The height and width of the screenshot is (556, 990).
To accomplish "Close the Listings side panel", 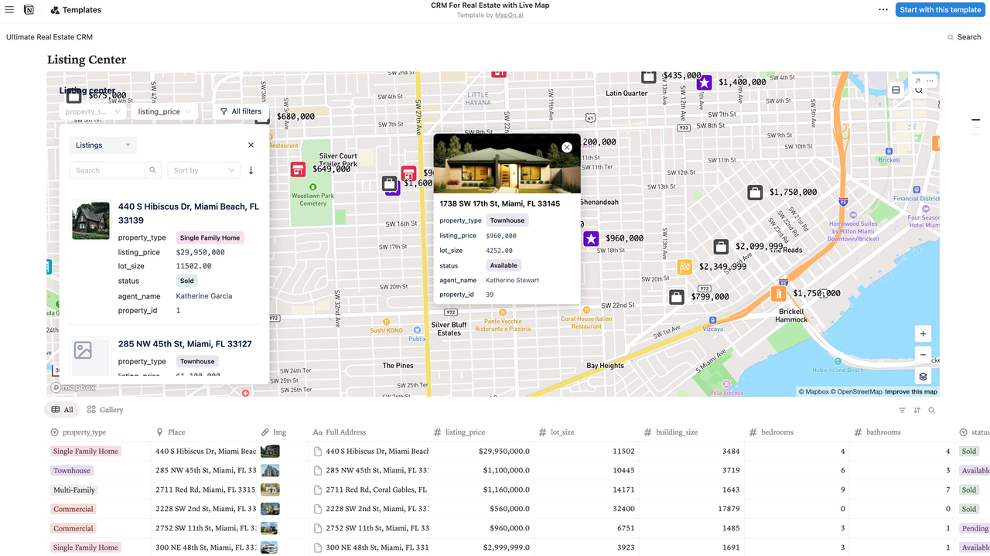I will coord(251,145).
